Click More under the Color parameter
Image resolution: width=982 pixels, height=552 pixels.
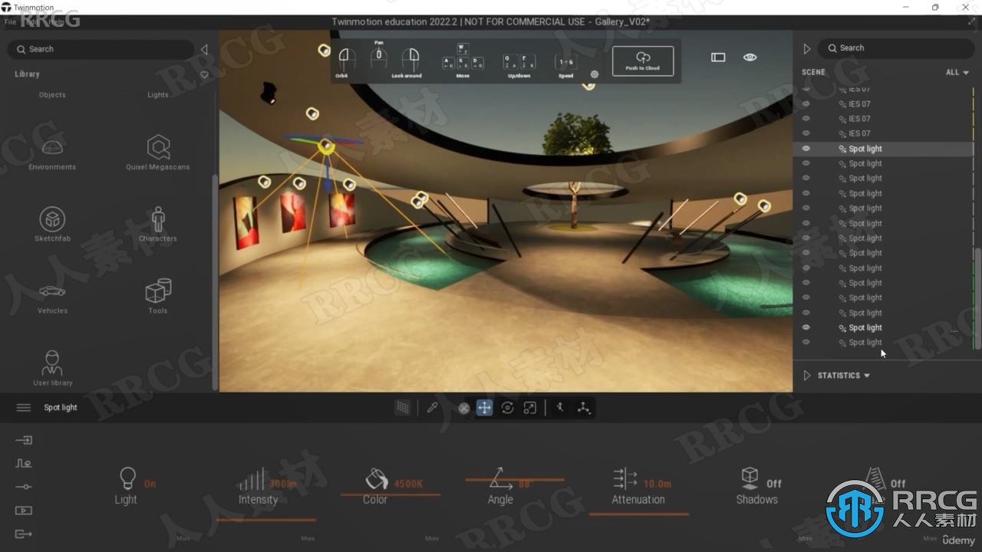[432, 538]
